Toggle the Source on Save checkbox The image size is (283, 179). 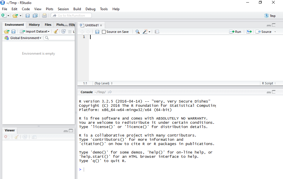click(x=104, y=32)
